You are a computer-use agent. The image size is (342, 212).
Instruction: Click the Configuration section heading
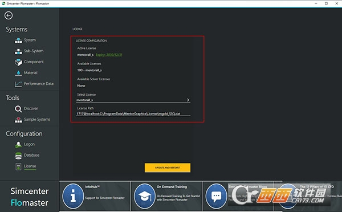pos(24,133)
